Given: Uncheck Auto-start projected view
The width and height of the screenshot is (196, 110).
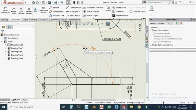Looking at the screenshot, I should click(152, 45).
